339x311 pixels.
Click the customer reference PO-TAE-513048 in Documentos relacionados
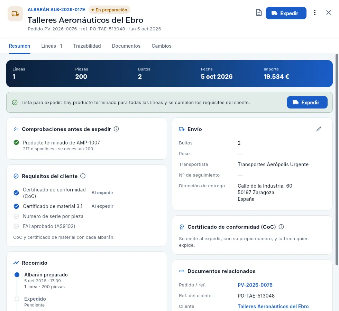(x=256, y=296)
